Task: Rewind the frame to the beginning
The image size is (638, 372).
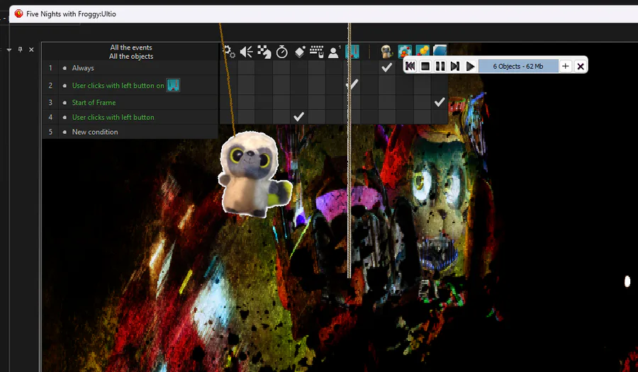Action: pyautogui.click(x=410, y=66)
